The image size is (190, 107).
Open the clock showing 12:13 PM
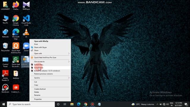[178, 104]
